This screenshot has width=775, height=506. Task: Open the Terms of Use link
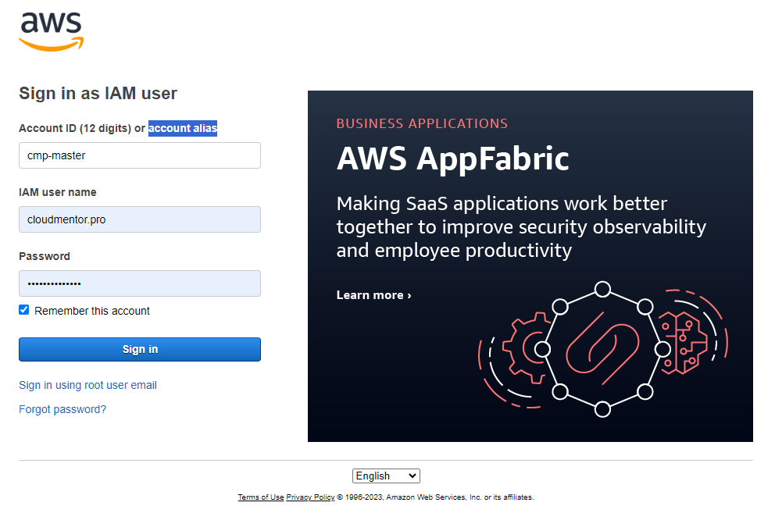pos(261,497)
